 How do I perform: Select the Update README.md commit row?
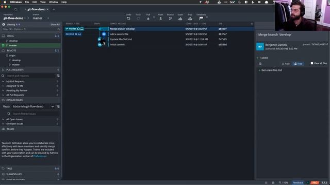click(x=159, y=39)
